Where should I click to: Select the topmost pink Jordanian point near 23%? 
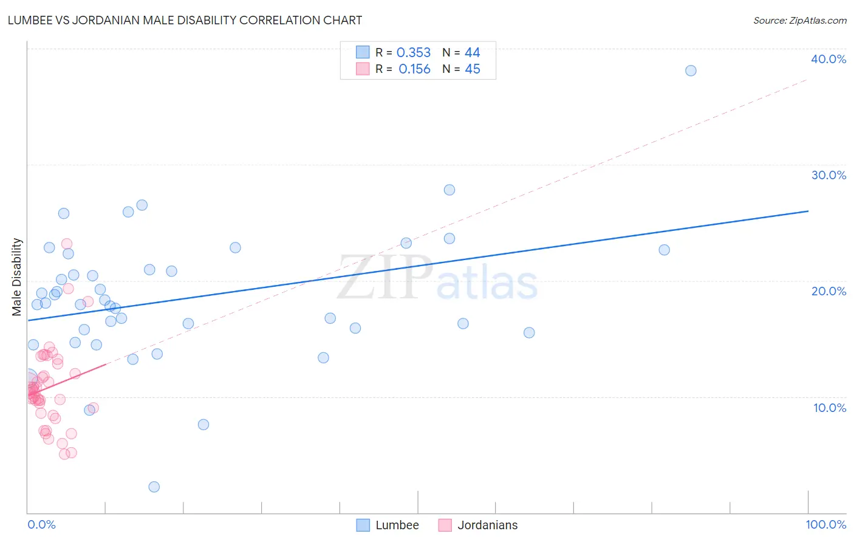(67, 244)
